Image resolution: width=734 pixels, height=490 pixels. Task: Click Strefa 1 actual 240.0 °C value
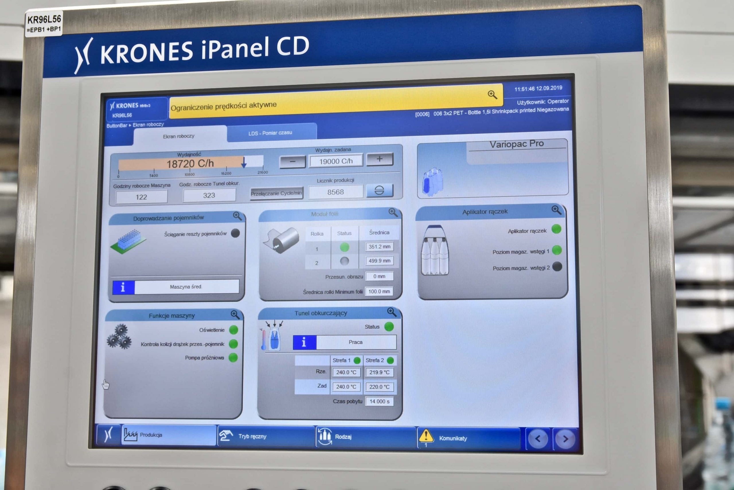pyautogui.click(x=346, y=373)
